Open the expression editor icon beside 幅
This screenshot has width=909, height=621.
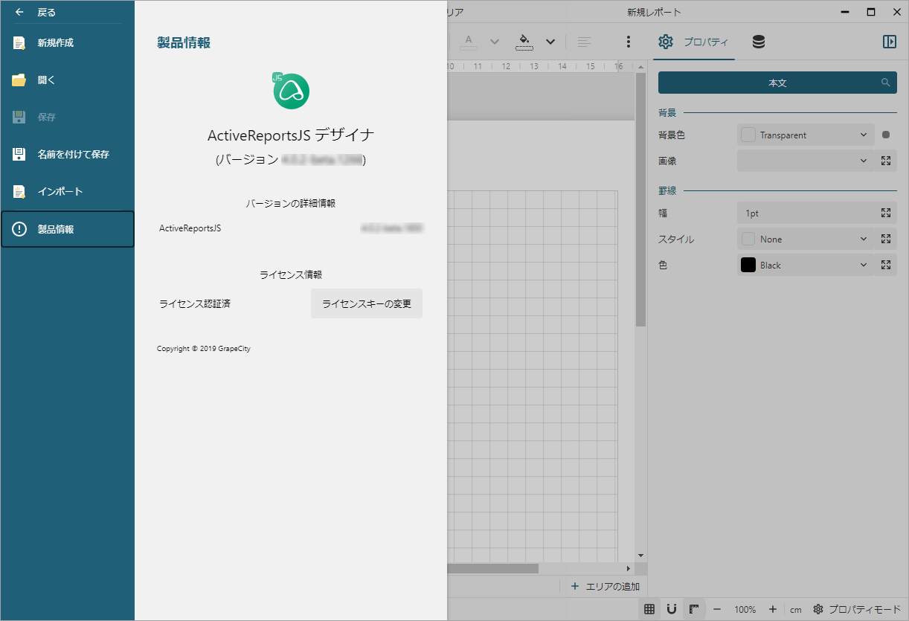click(885, 213)
